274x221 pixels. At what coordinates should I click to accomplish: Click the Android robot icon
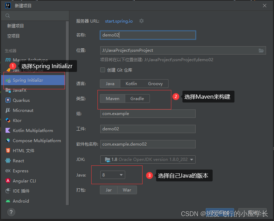tap(8, 201)
